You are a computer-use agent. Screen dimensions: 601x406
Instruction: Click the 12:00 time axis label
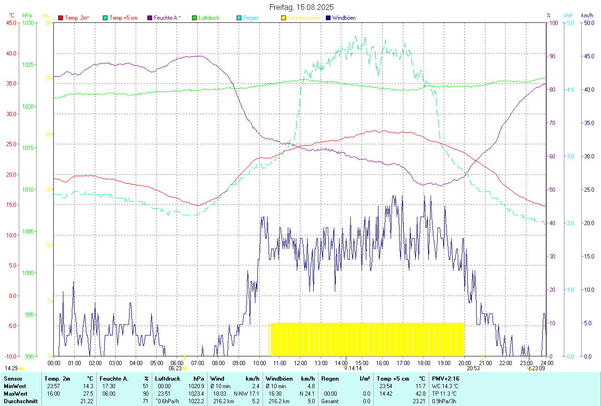(x=300, y=363)
